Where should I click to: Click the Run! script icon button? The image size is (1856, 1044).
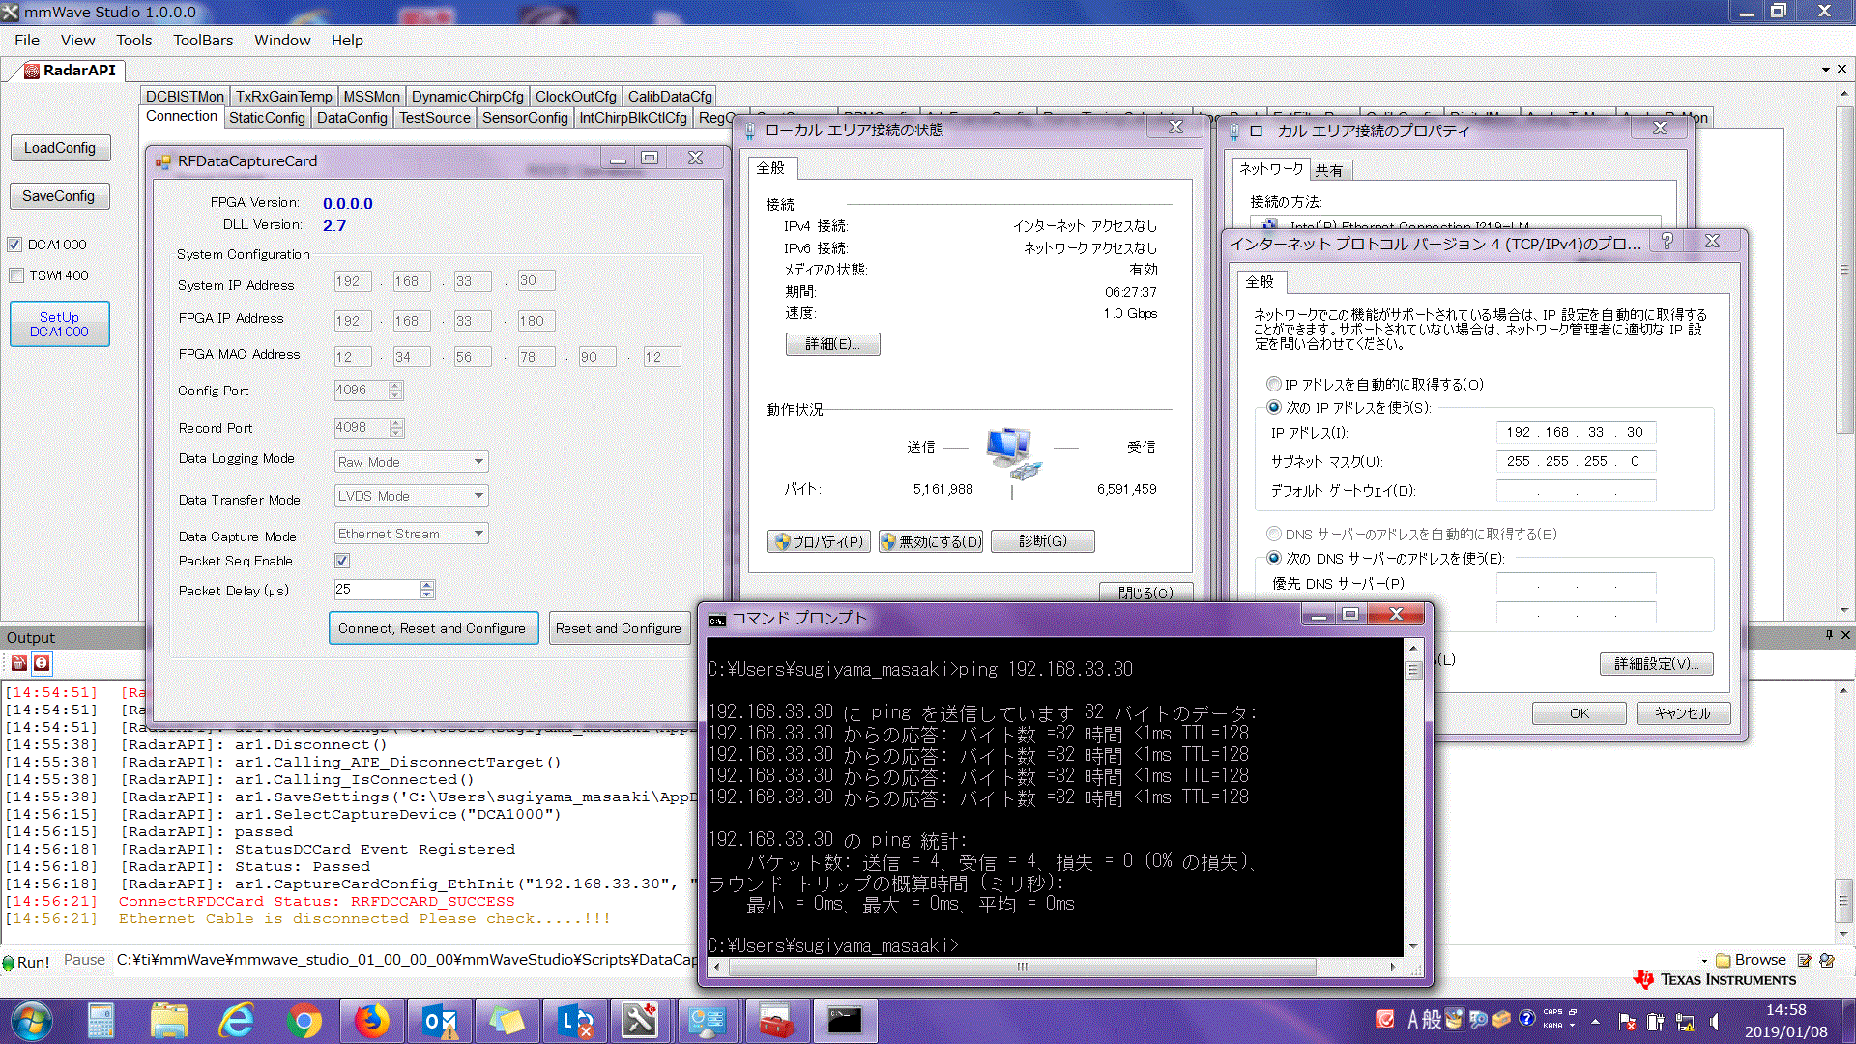tap(26, 962)
